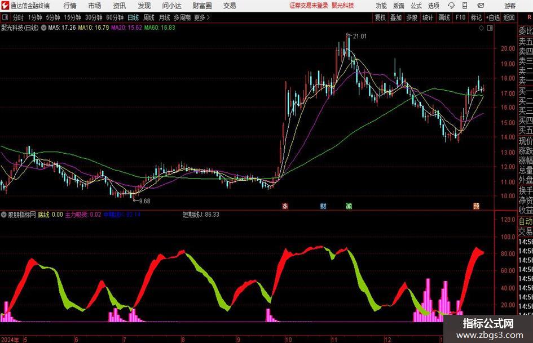Switch to 1分钟 period tab

pyautogui.click(x=35, y=17)
